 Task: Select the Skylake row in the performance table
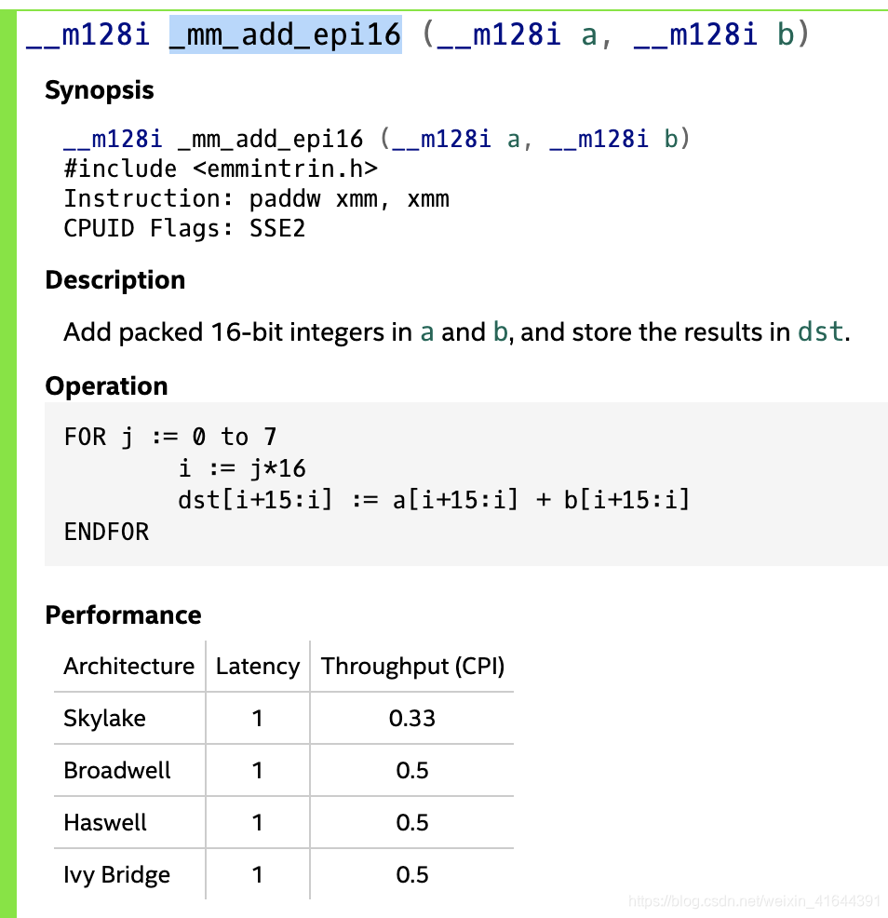[x=284, y=719]
